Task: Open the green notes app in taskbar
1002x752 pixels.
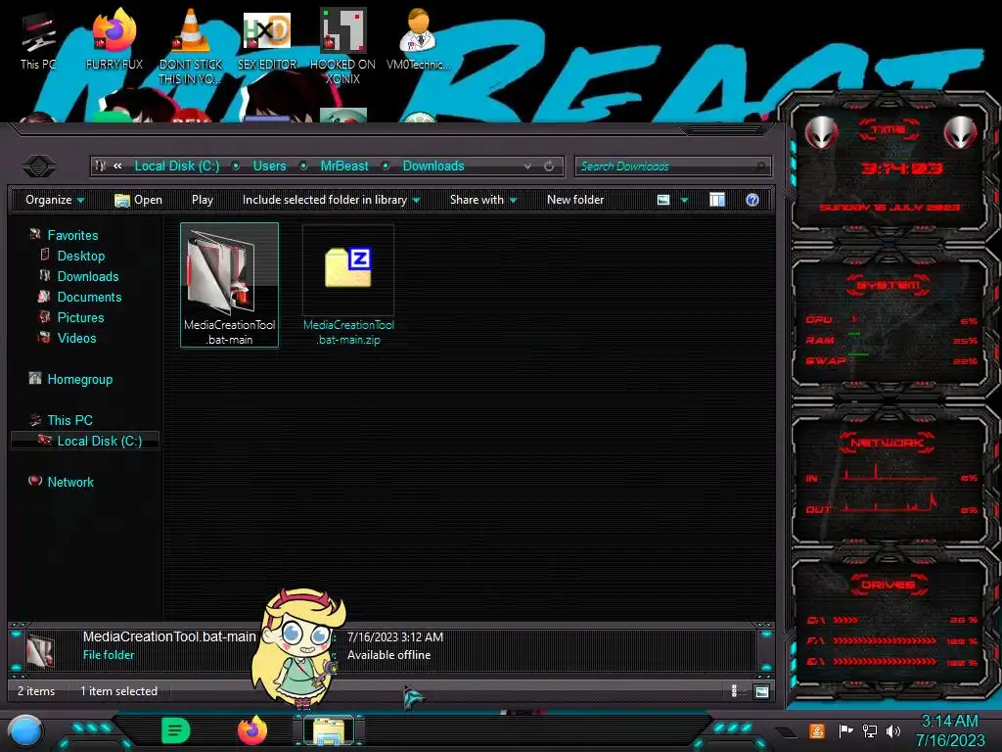Action: click(x=175, y=730)
